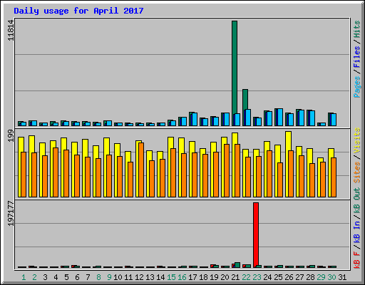Click day 26 on the x-axis
The image size is (365, 285).
[x=289, y=277]
